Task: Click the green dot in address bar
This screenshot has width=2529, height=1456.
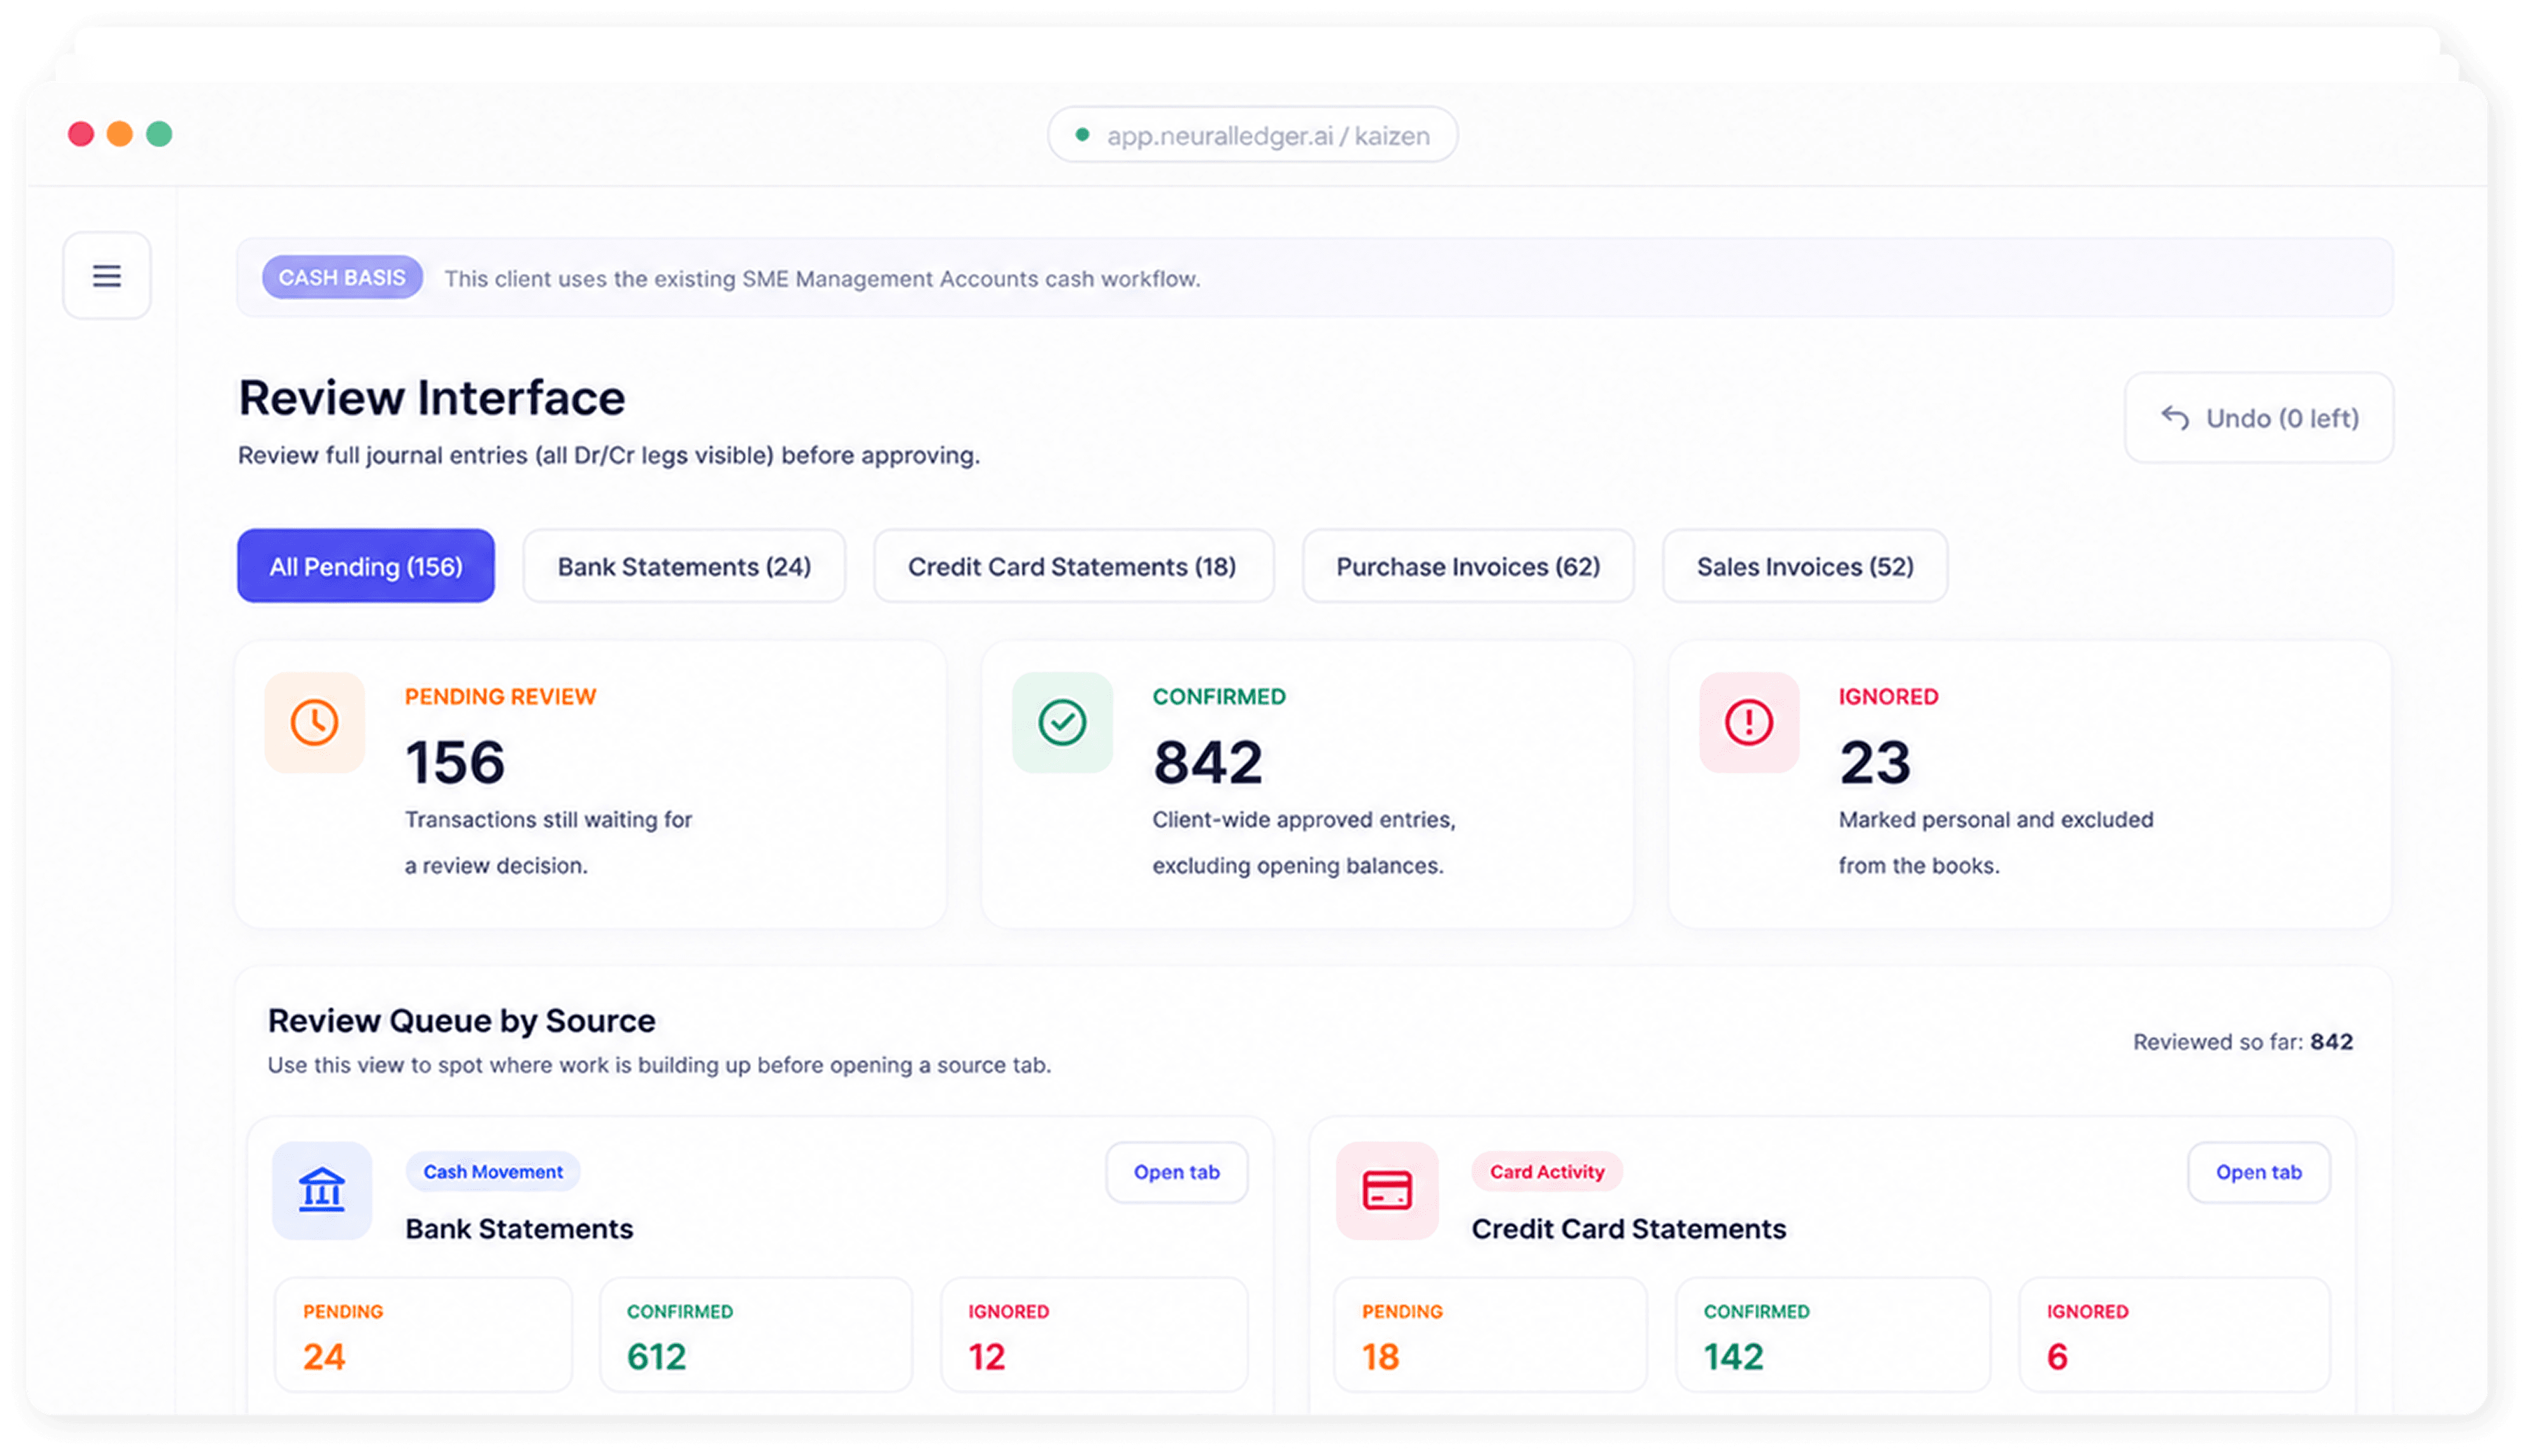Action: [1082, 135]
